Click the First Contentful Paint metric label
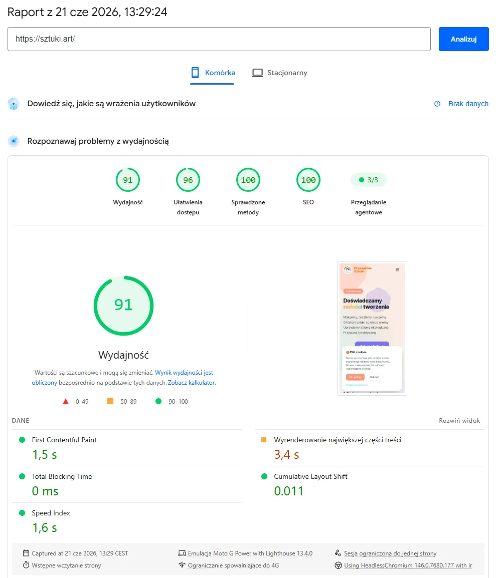Viewport: 496px width, 578px height. [x=64, y=440]
